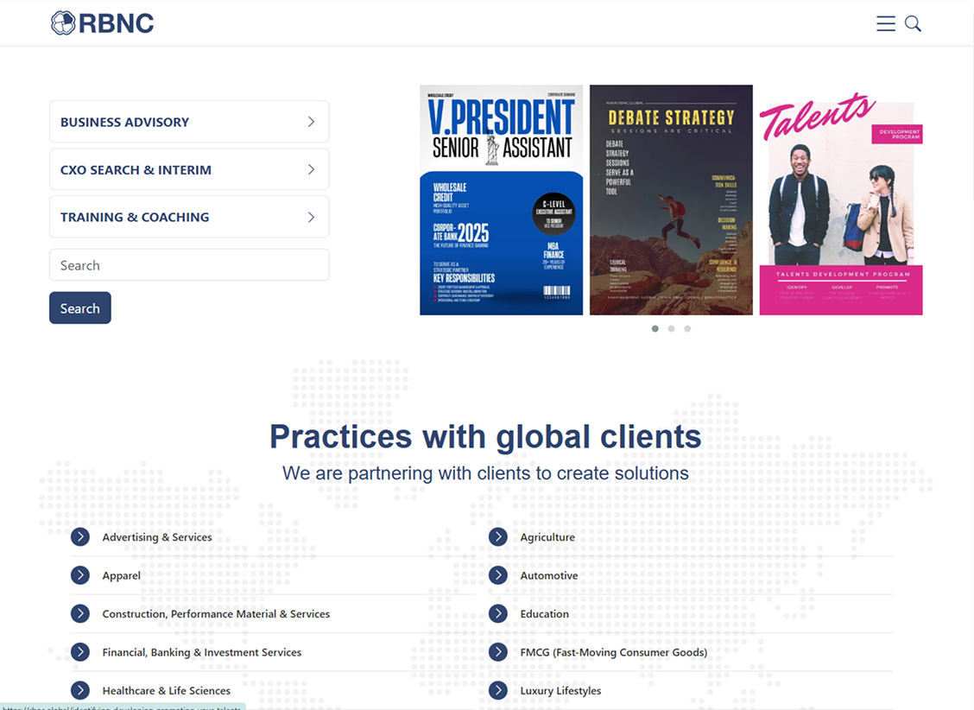The image size is (974, 710).
Task: Open the Debate Strategy poster thumbnail
Action: pos(671,200)
